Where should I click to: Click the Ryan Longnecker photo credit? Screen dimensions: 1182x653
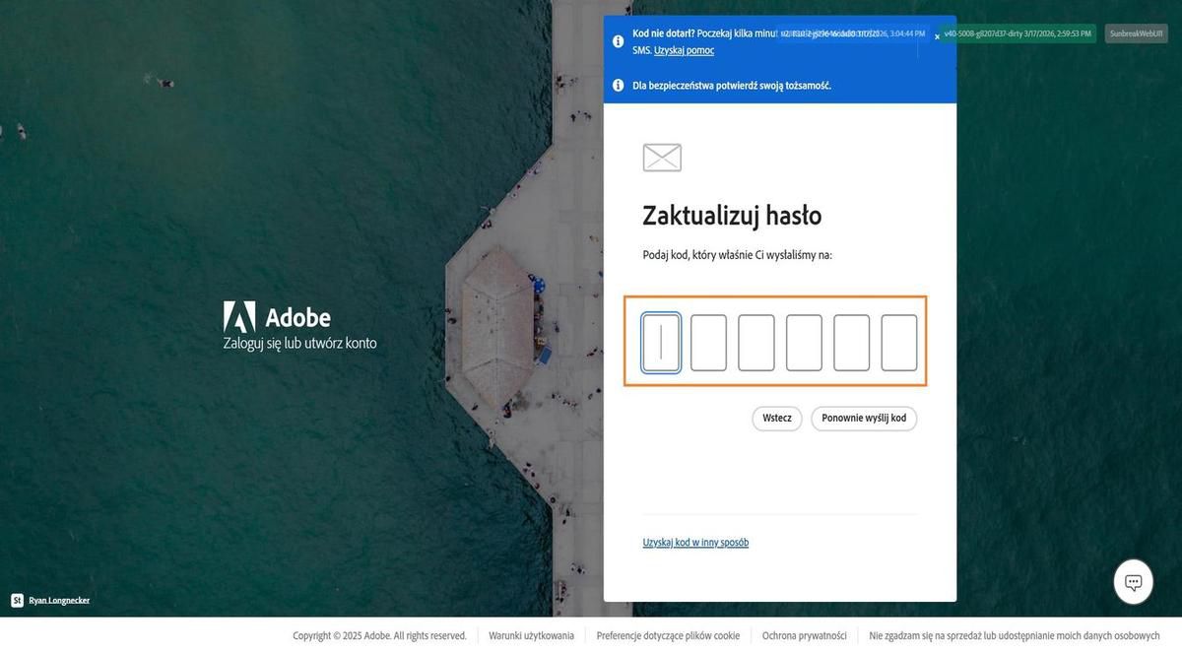[59, 600]
